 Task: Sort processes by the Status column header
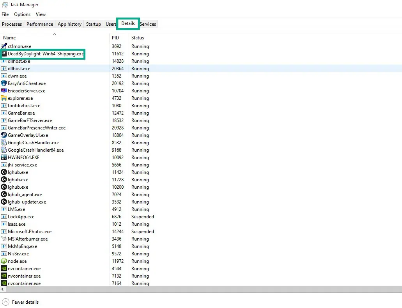138,38
